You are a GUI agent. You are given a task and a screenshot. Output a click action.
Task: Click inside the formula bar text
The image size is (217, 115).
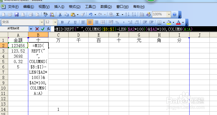coord(123,29)
